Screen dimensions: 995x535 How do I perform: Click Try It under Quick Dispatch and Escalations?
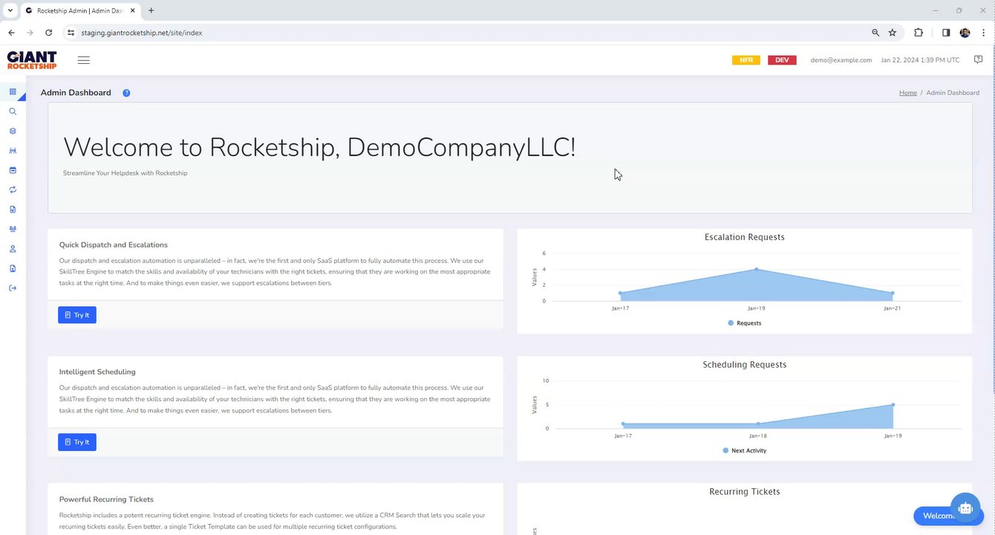pyautogui.click(x=77, y=315)
